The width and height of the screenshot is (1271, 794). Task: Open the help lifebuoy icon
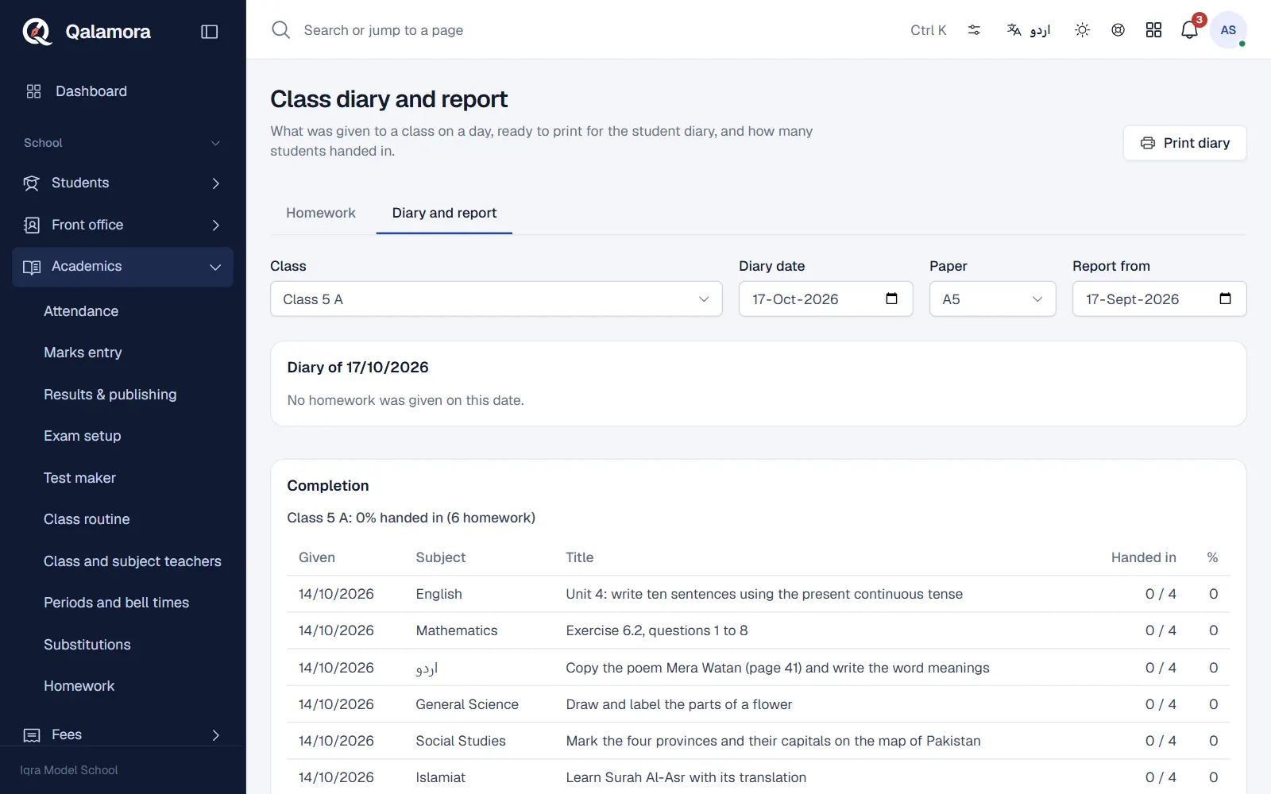pyautogui.click(x=1118, y=30)
